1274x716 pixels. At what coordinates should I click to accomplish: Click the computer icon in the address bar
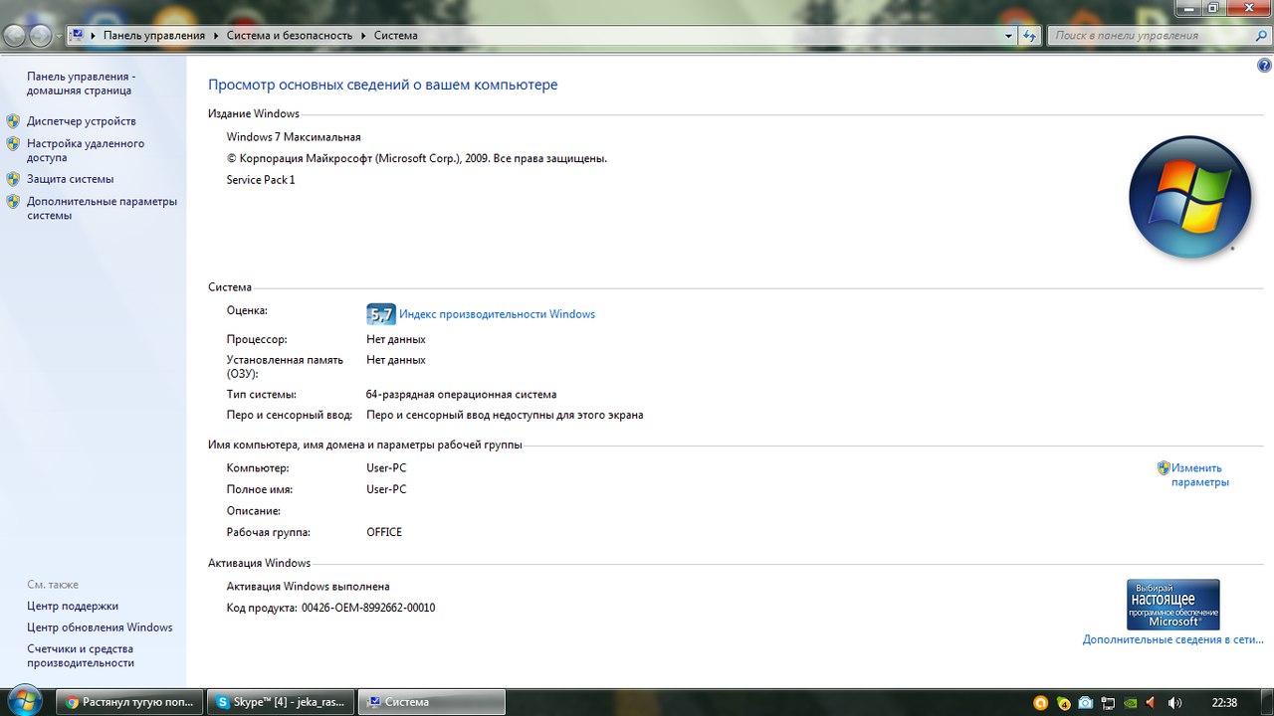78,36
